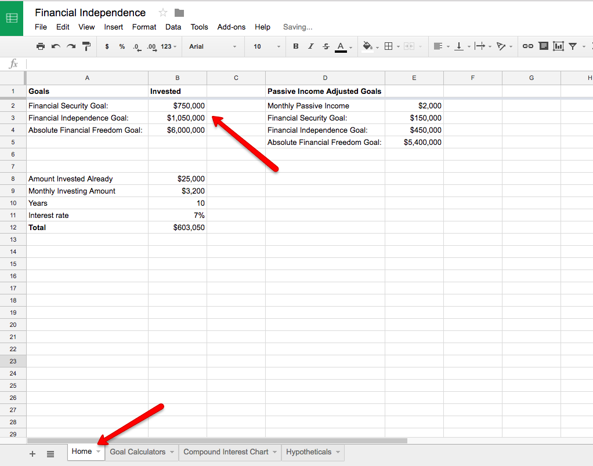Screen dimensions: 593x466
Task: Insert a chart from toolbar
Action: click(x=558, y=46)
